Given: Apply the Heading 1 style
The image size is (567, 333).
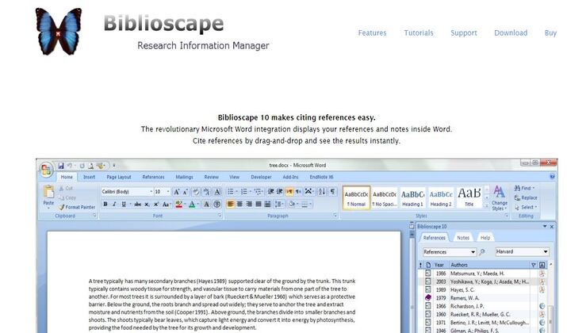Looking at the screenshot, I should click(412, 197).
